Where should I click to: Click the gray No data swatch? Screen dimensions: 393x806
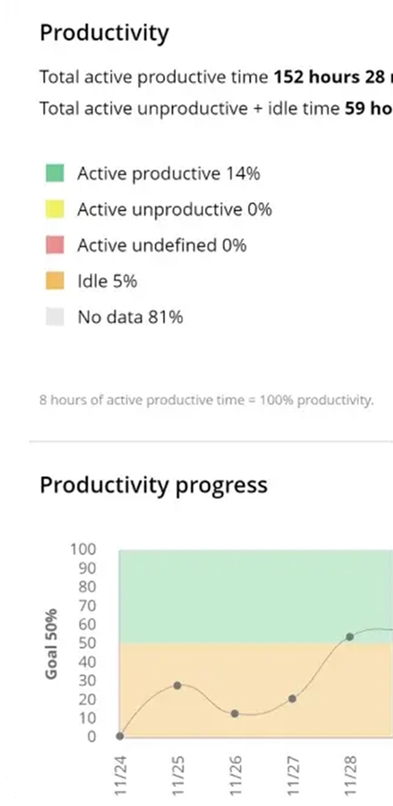(55, 316)
